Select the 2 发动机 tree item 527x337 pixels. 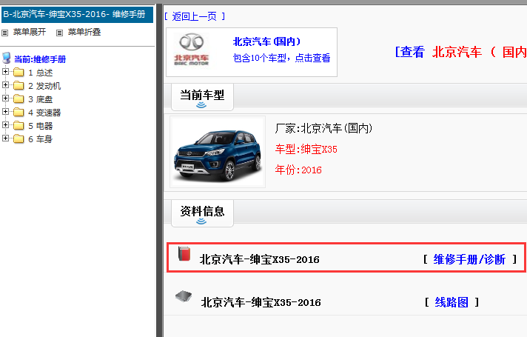click(44, 86)
